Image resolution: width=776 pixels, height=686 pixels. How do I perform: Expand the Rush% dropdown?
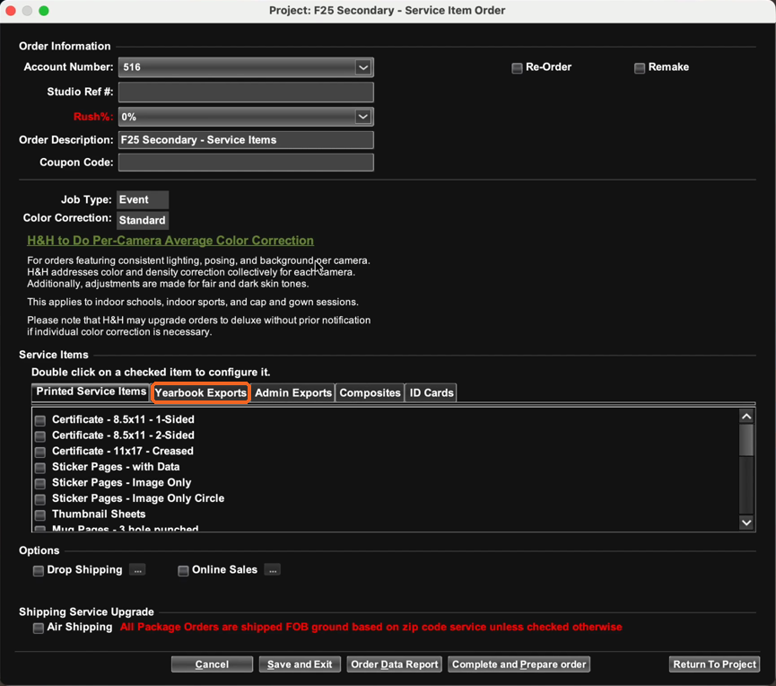click(362, 117)
